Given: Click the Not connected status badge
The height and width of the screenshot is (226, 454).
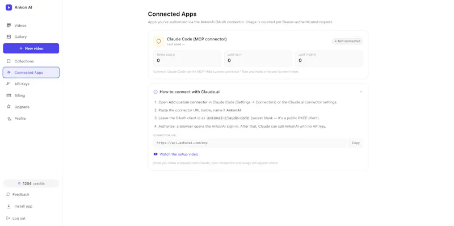Looking at the screenshot, I should (347, 41).
